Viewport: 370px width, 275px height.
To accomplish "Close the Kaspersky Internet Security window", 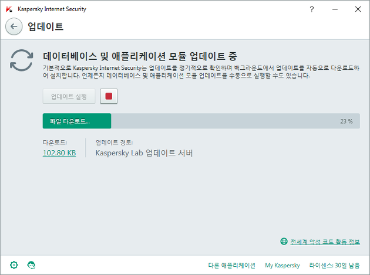I will 358,9.
